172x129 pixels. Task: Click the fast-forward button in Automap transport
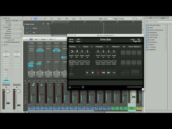[x=109, y=73]
